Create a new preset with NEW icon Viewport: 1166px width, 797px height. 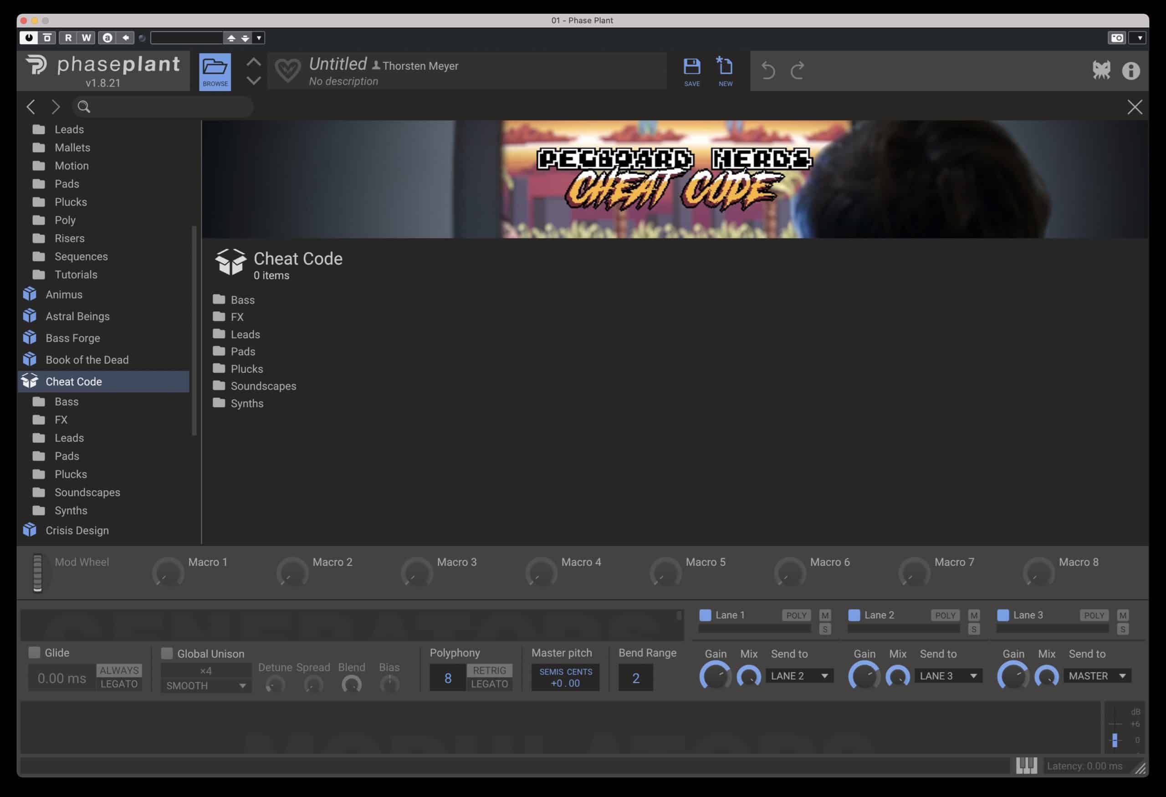coord(725,71)
